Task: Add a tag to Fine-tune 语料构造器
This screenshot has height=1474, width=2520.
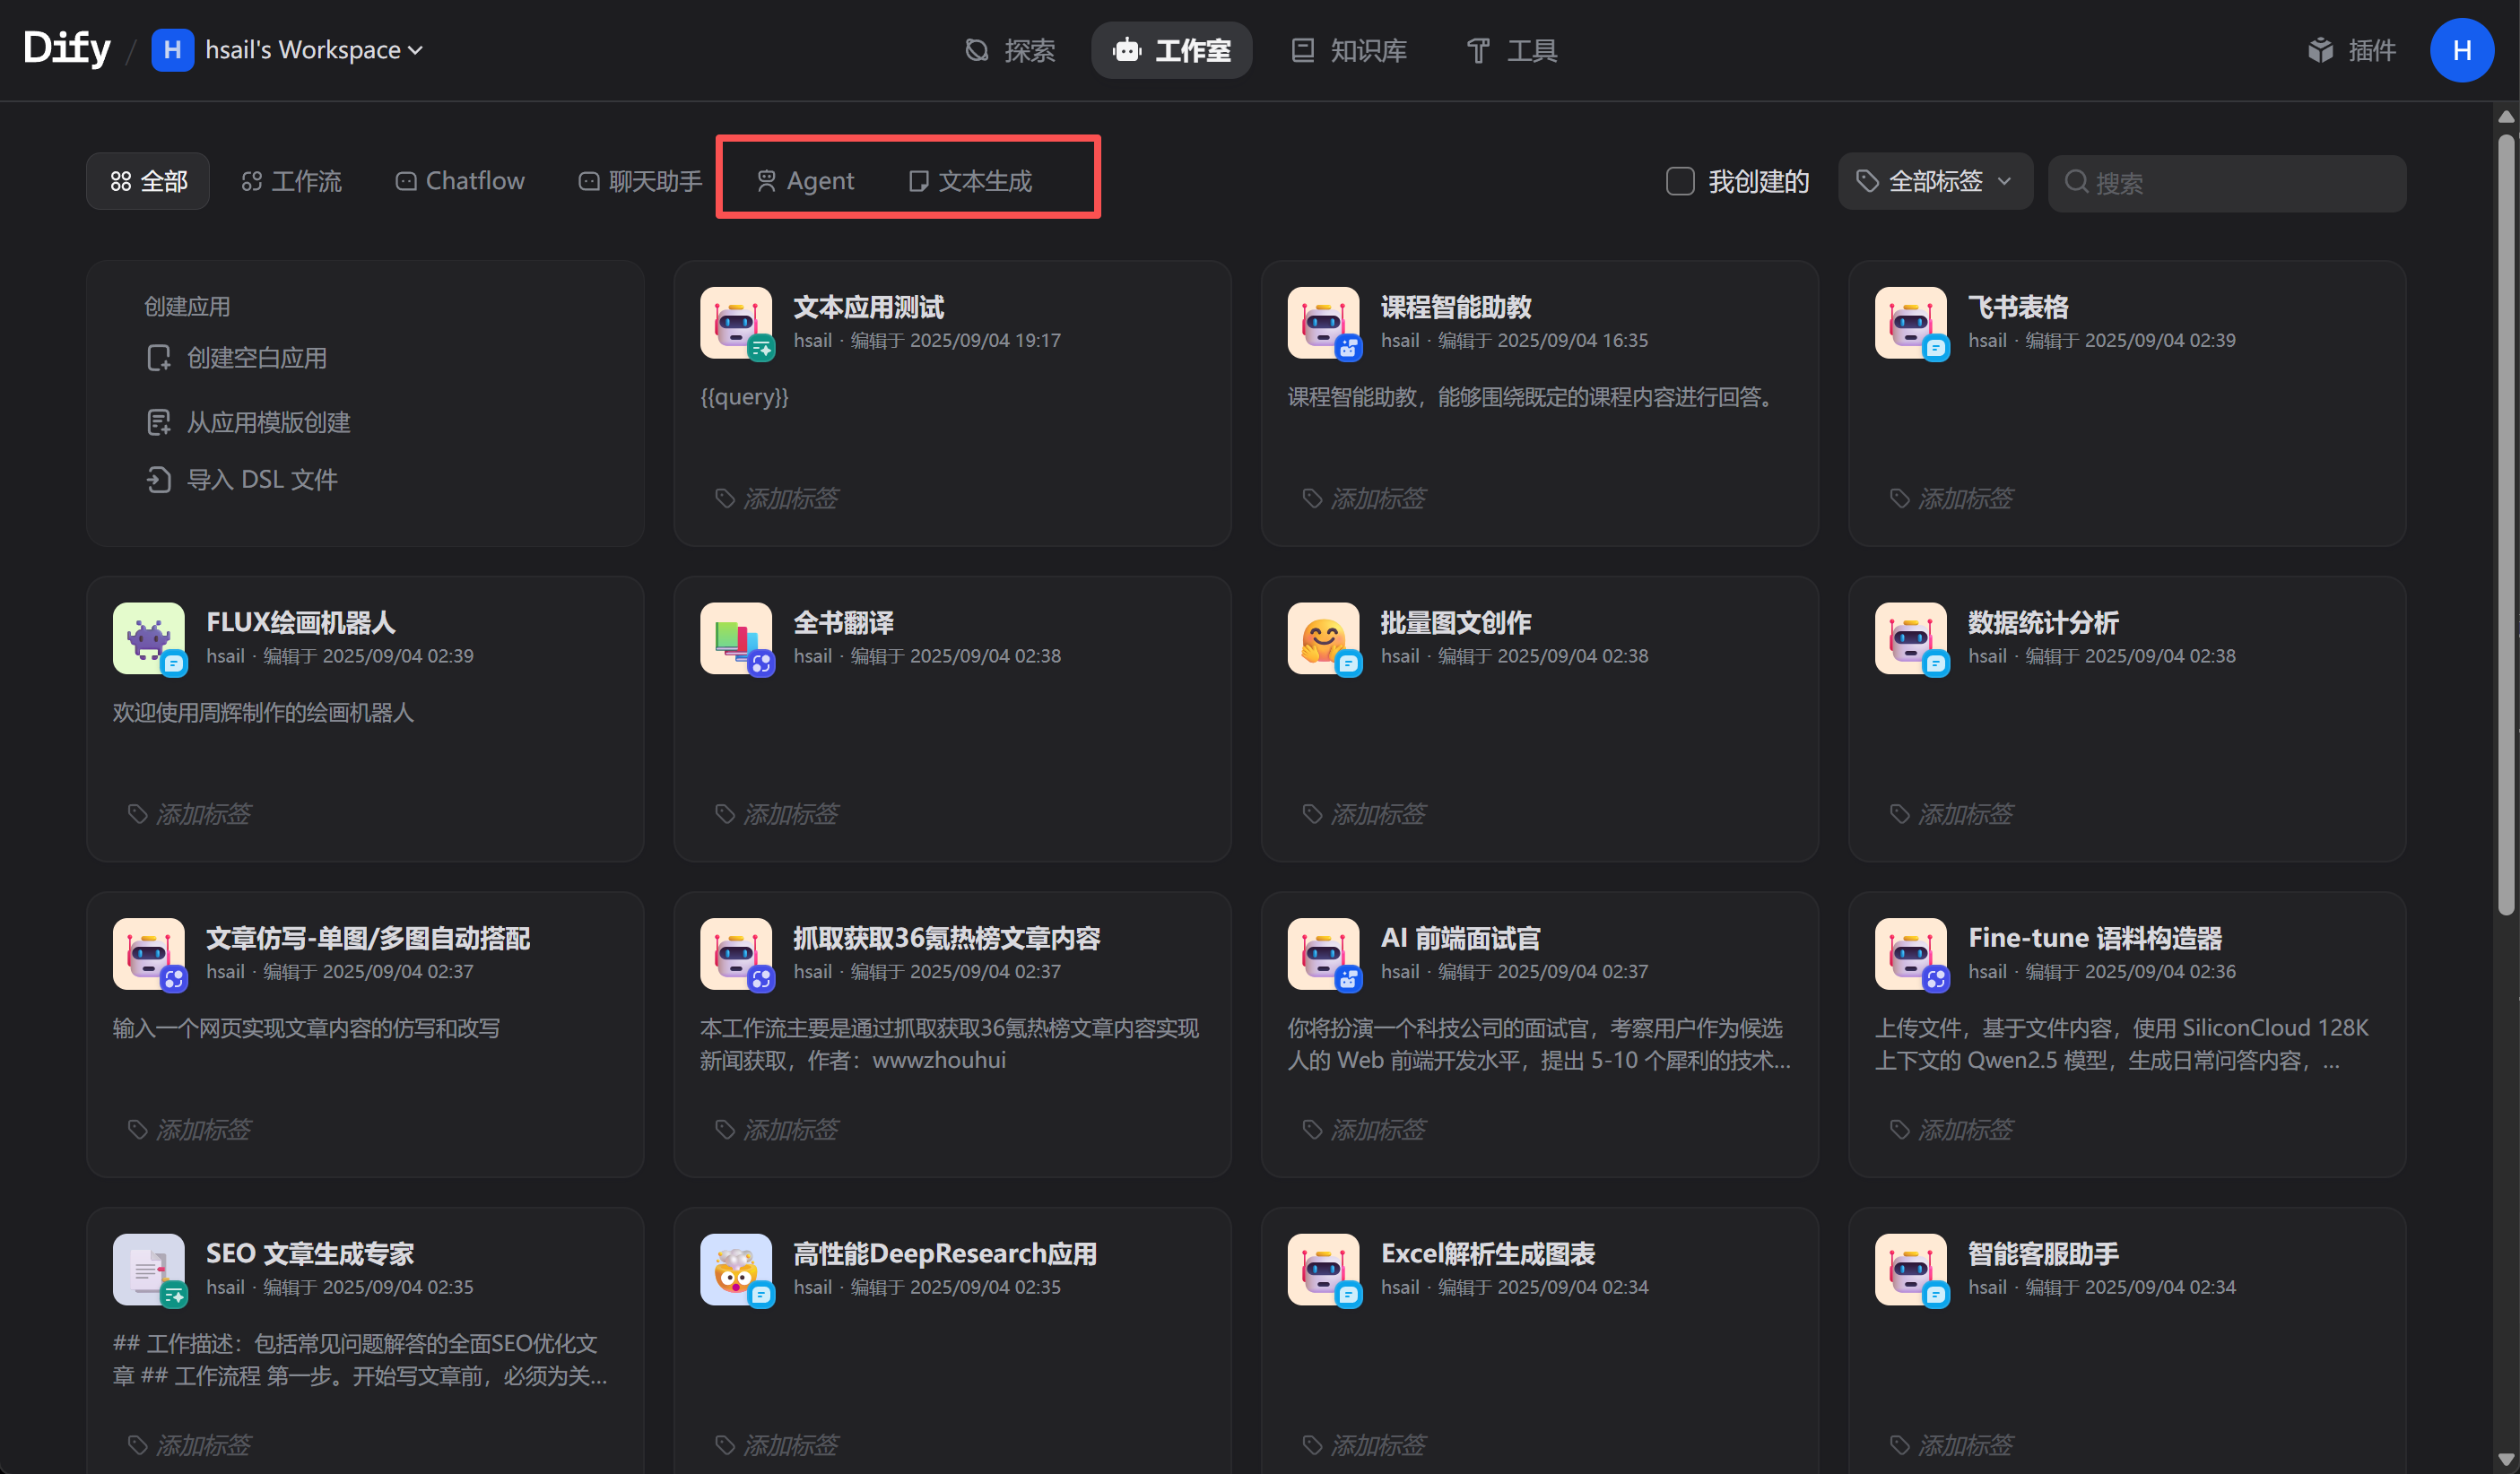Action: [1952, 1129]
